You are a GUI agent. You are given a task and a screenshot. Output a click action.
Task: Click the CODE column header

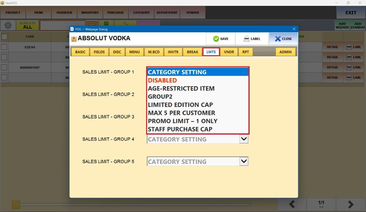coord(30,37)
